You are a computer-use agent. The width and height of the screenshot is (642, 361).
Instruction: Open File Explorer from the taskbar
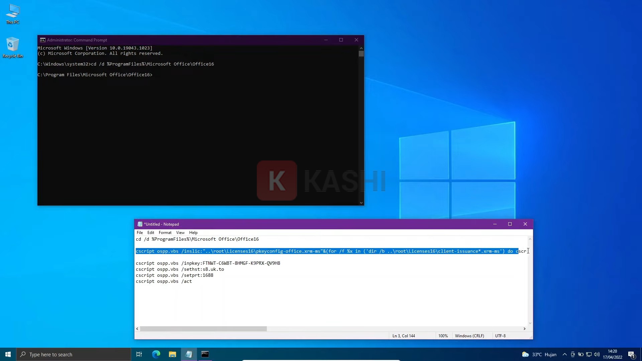(172, 354)
